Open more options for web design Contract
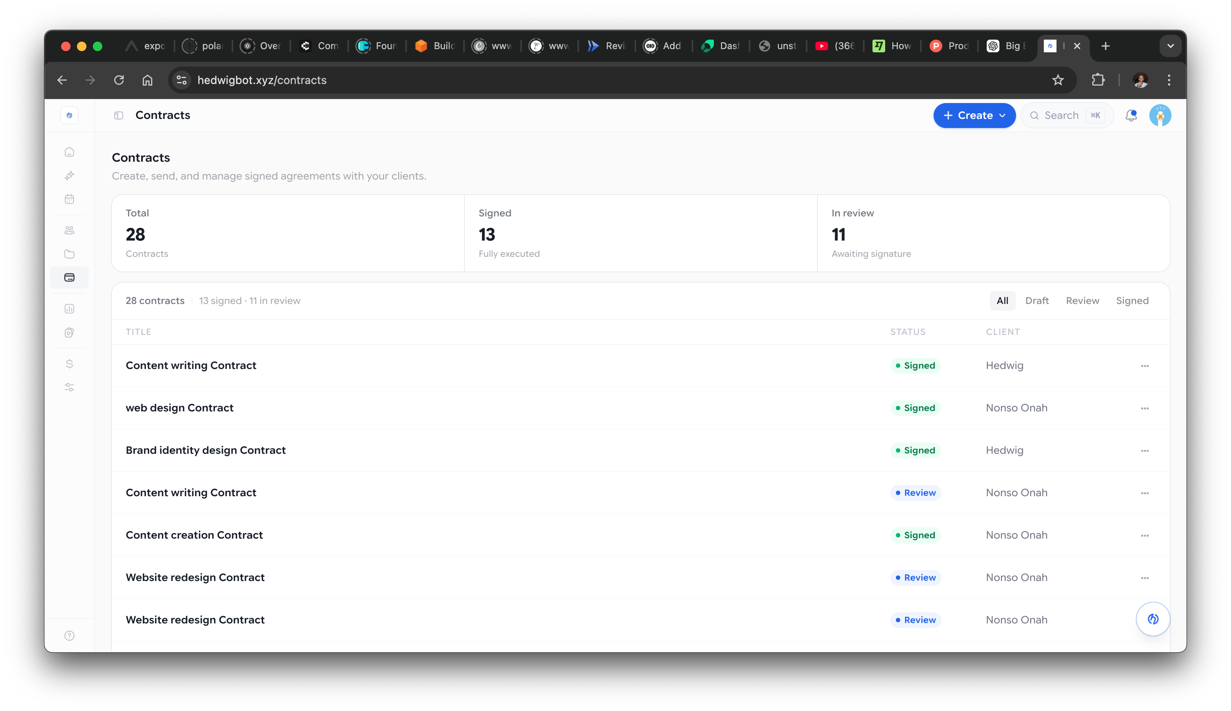 [1145, 408]
